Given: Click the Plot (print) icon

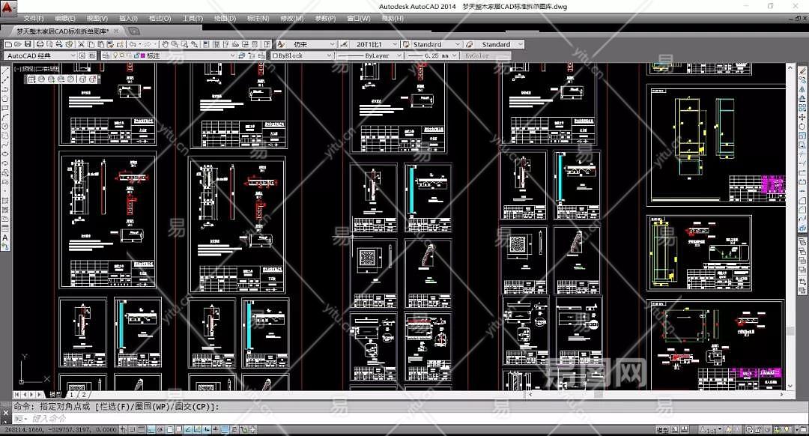Looking at the screenshot, I should [x=40, y=45].
